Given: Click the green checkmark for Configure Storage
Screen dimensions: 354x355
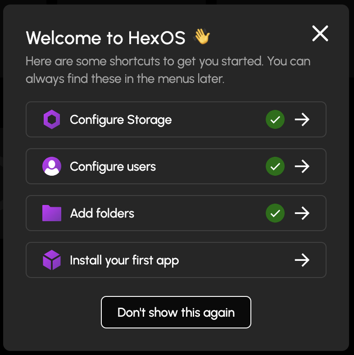Looking at the screenshot, I should click(x=275, y=120).
